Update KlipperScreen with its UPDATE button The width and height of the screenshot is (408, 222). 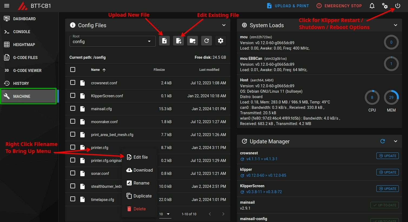387,189
